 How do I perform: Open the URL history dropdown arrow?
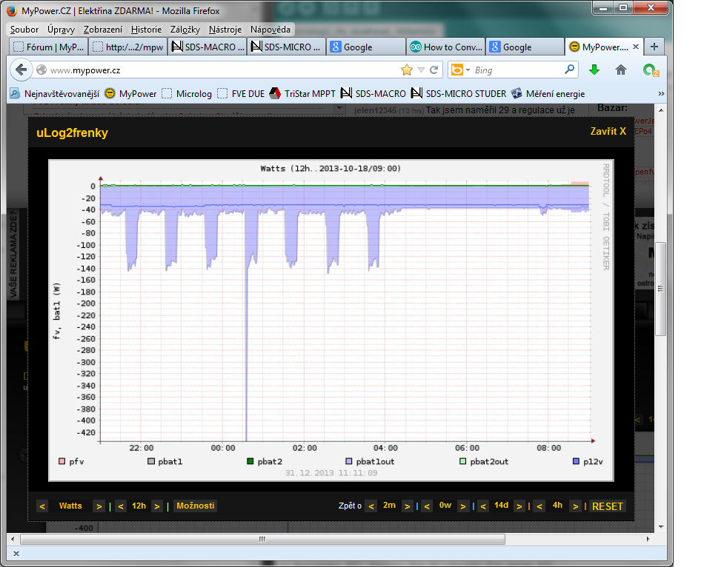(421, 70)
